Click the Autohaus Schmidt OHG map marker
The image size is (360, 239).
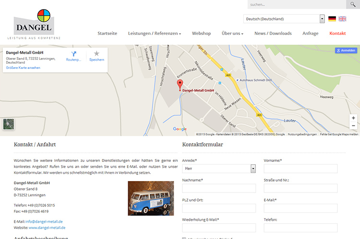[x=238, y=80]
